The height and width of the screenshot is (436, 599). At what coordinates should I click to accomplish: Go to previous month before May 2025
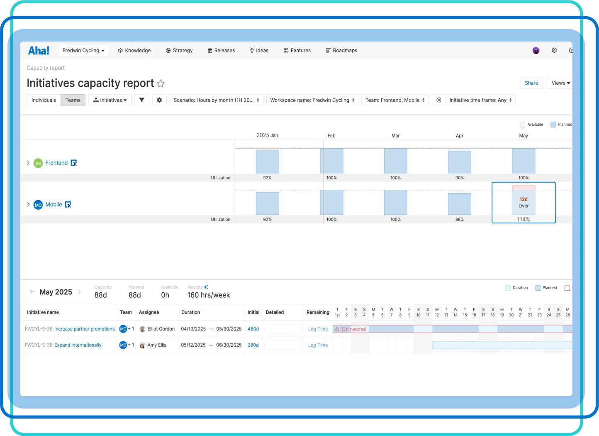coord(32,291)
